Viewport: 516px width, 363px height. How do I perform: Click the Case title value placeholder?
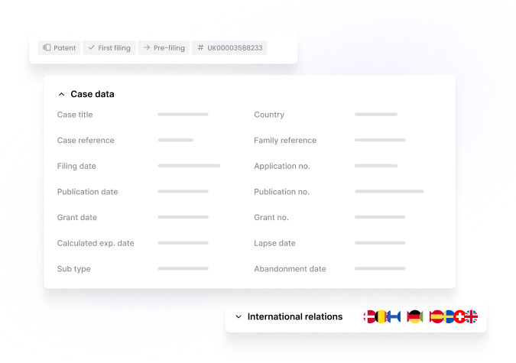tap(183, 114)
